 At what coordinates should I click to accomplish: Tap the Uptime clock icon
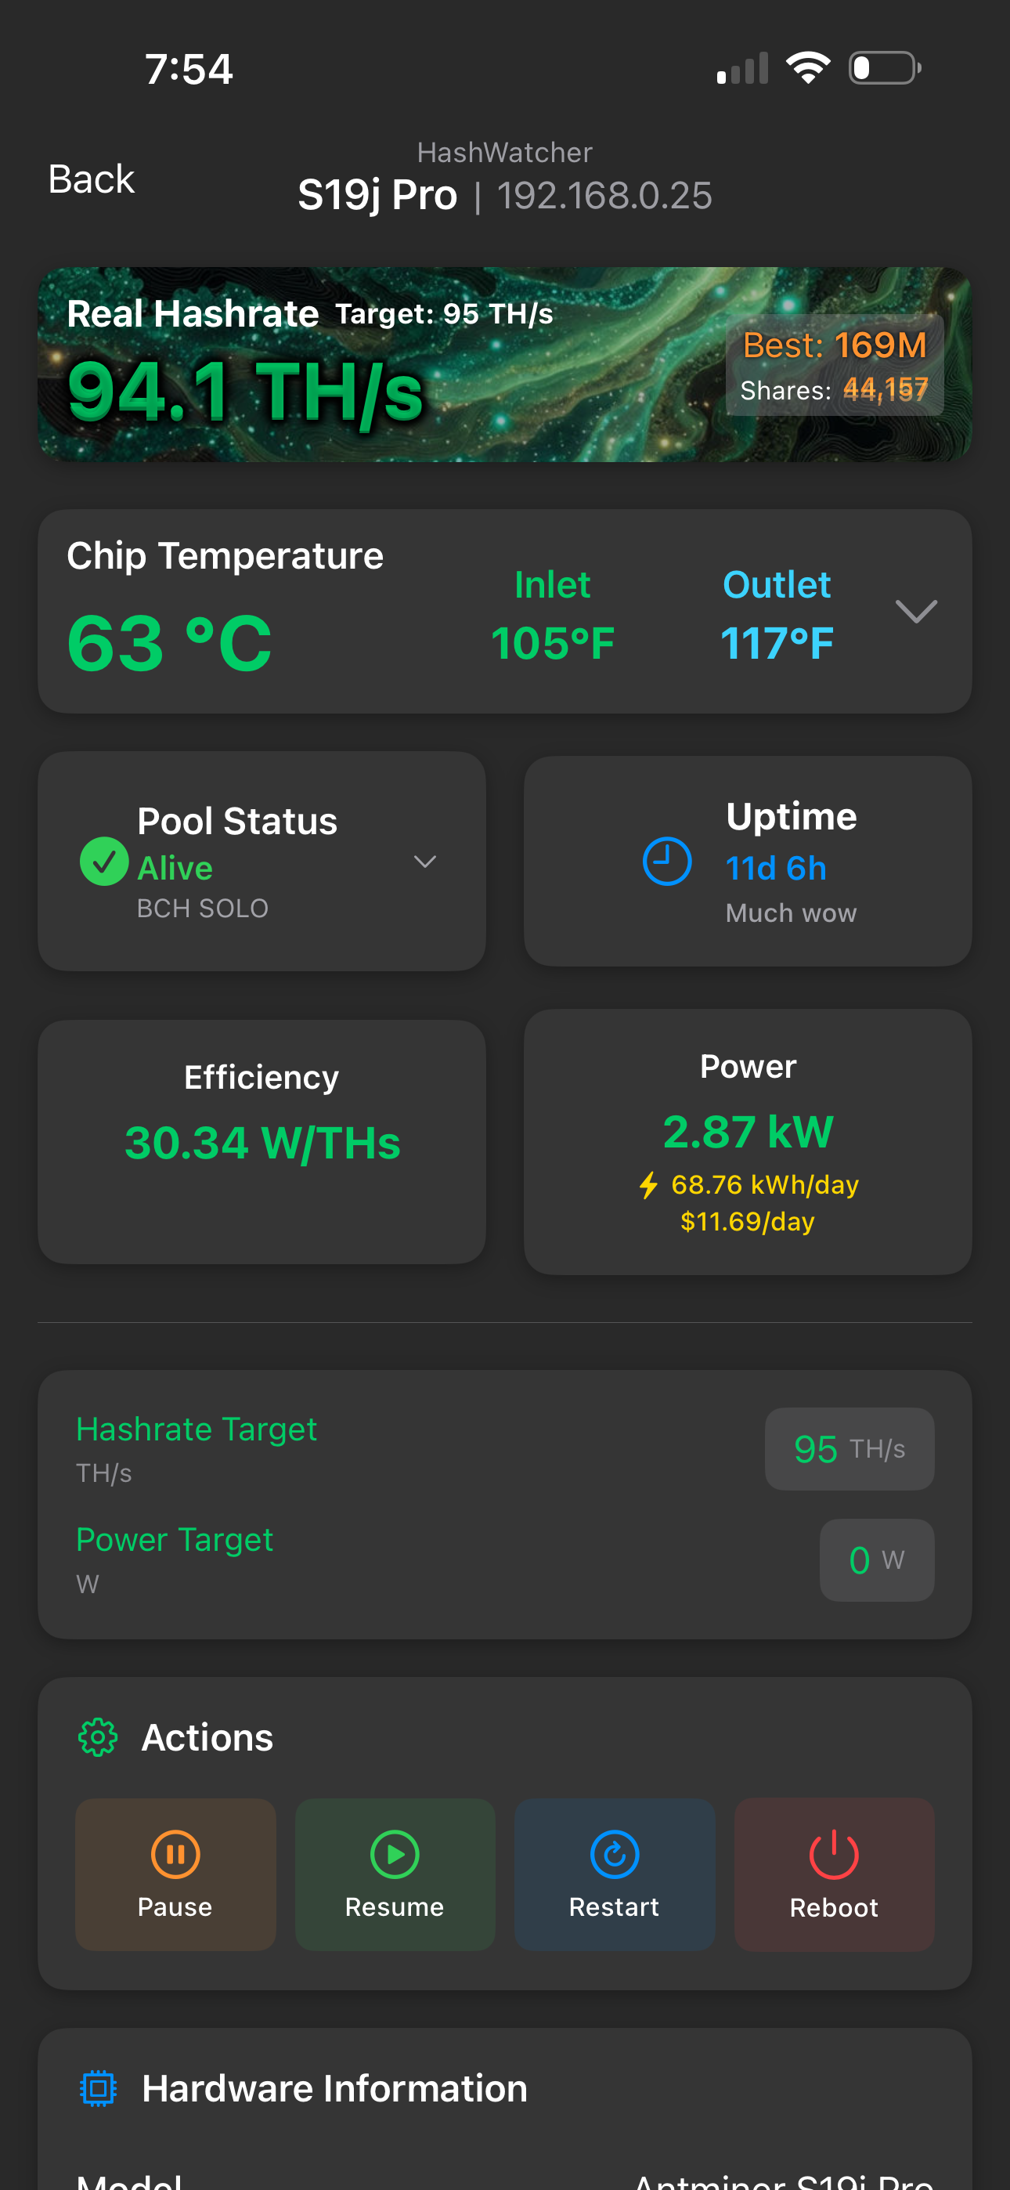tap(666, 862)
